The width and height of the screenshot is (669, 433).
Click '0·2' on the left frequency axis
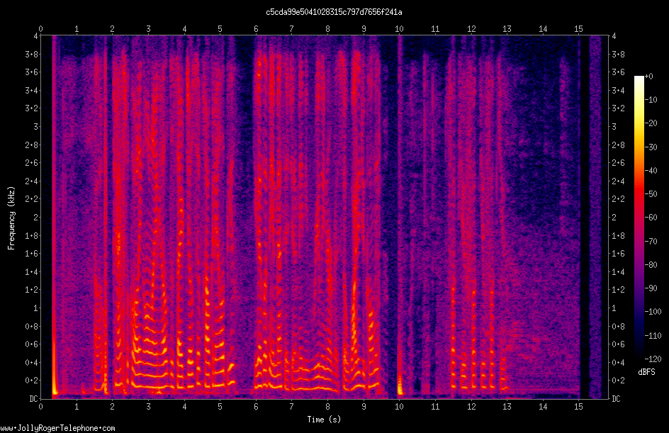pos(32,381)
